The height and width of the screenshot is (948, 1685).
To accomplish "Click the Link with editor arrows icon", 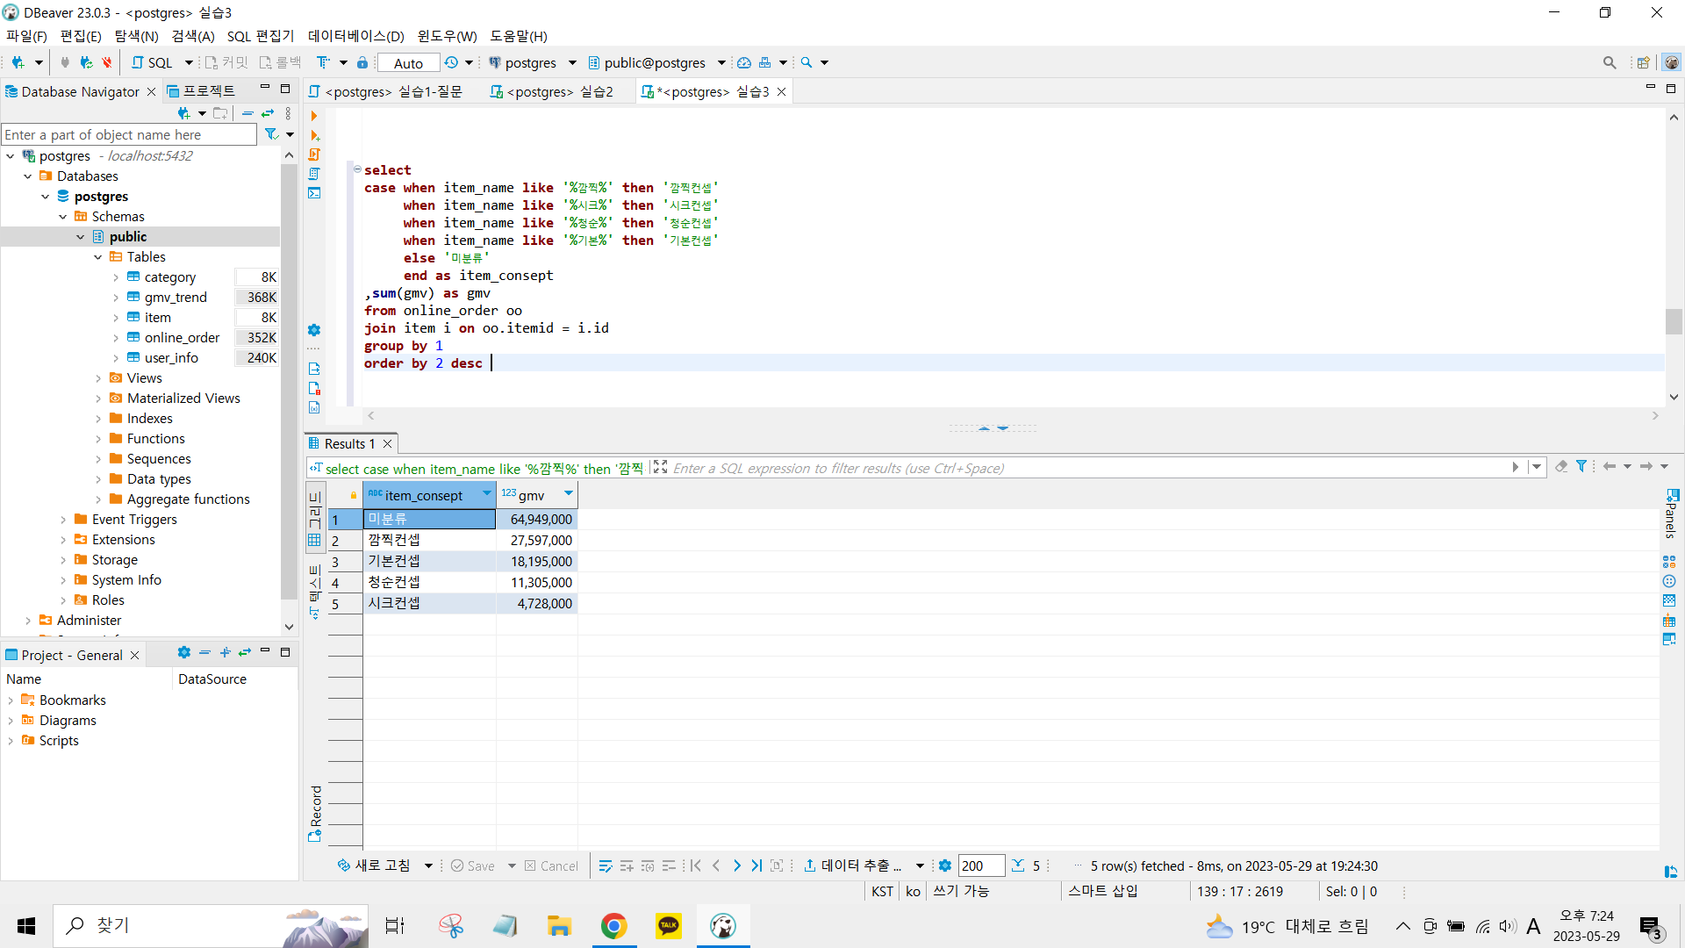I will click(x=268, y=113).
